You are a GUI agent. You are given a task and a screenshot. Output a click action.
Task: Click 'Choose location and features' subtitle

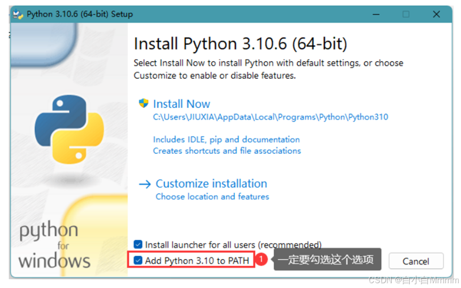(x=212, y=196)
